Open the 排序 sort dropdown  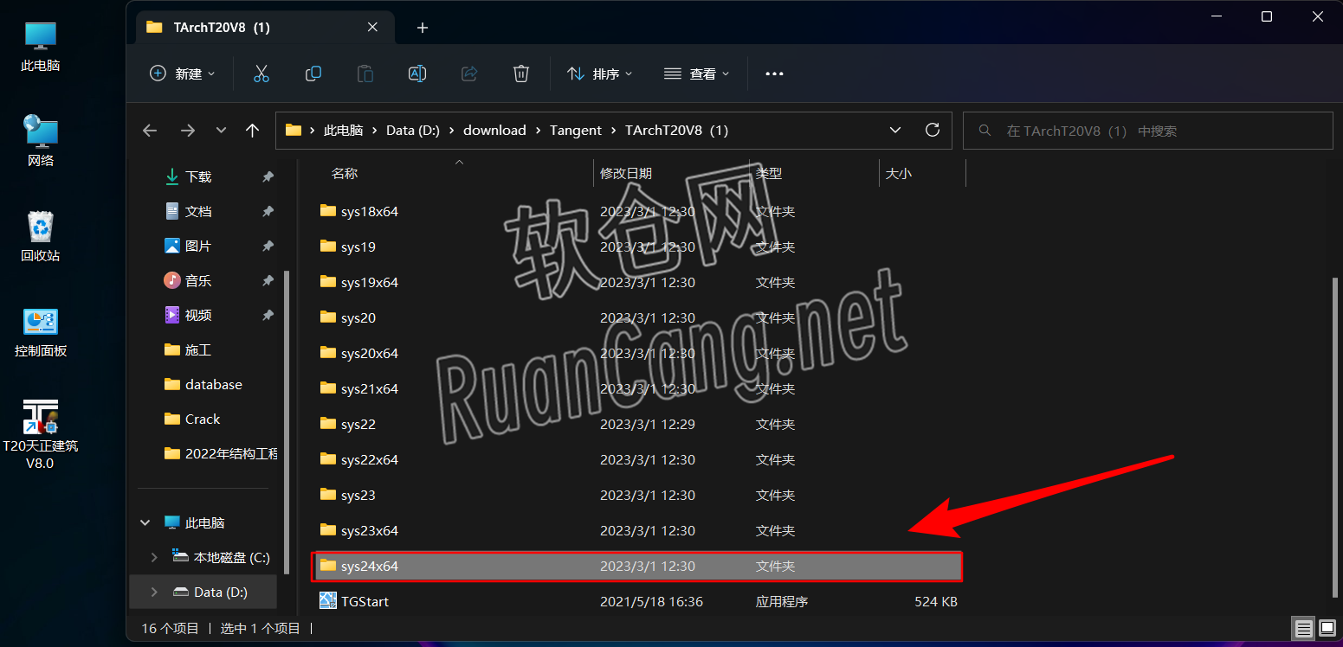click(x=600, y=74)
